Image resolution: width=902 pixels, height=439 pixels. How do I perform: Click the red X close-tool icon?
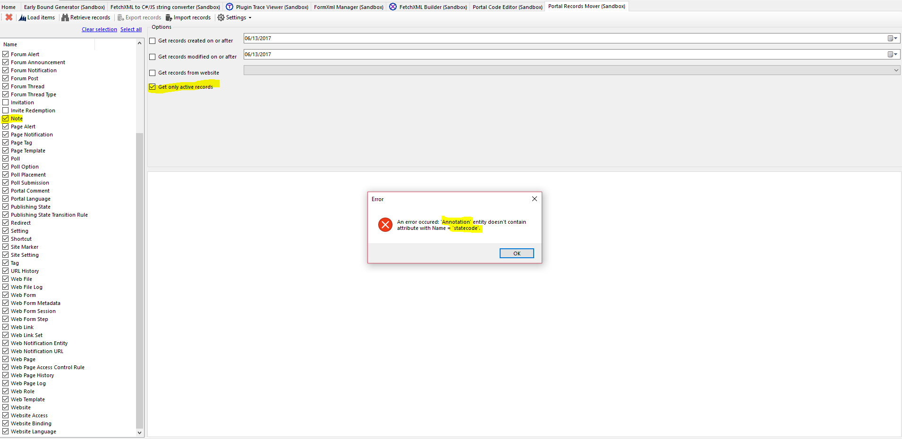pos(9,17)
